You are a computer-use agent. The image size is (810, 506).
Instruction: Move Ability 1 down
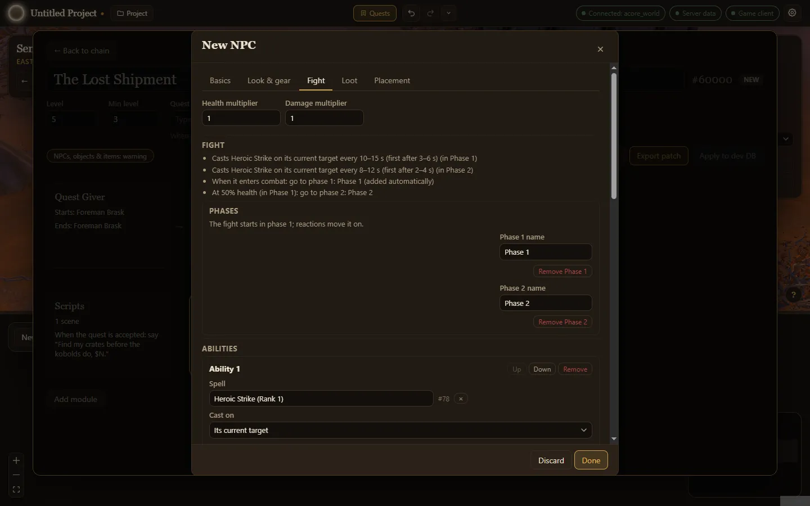542,369
